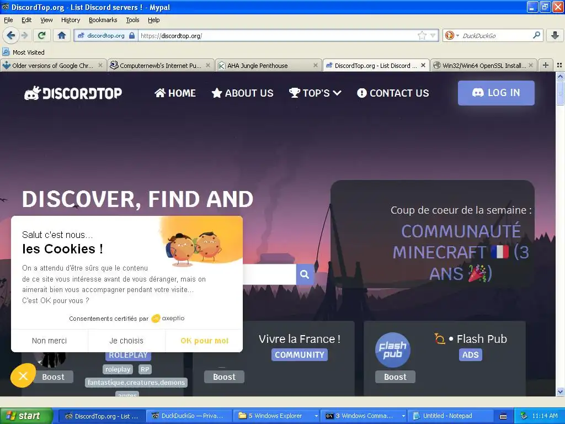The height and width of the screenshot is (424, 565).
Task: Go back using the browser back arrow
Action: coord(10,35)
